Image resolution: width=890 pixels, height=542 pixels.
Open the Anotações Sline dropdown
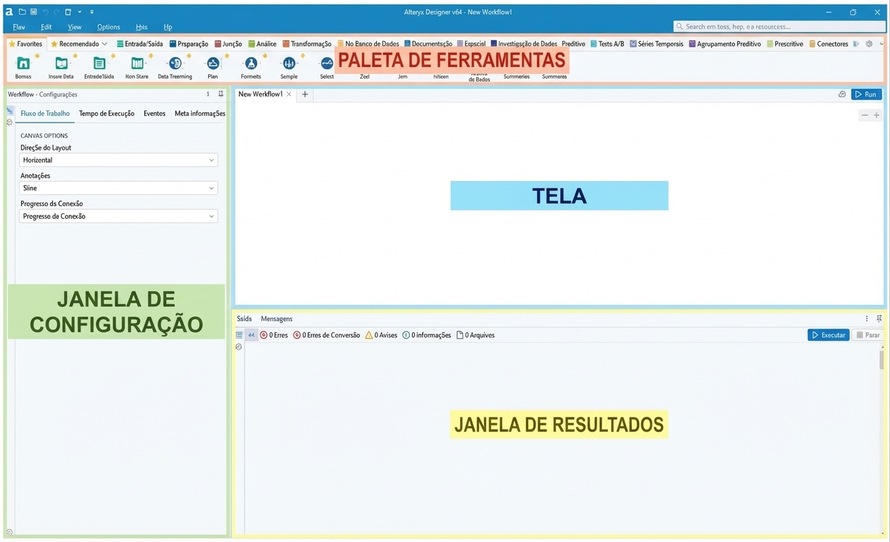click(x=119, y=188)
